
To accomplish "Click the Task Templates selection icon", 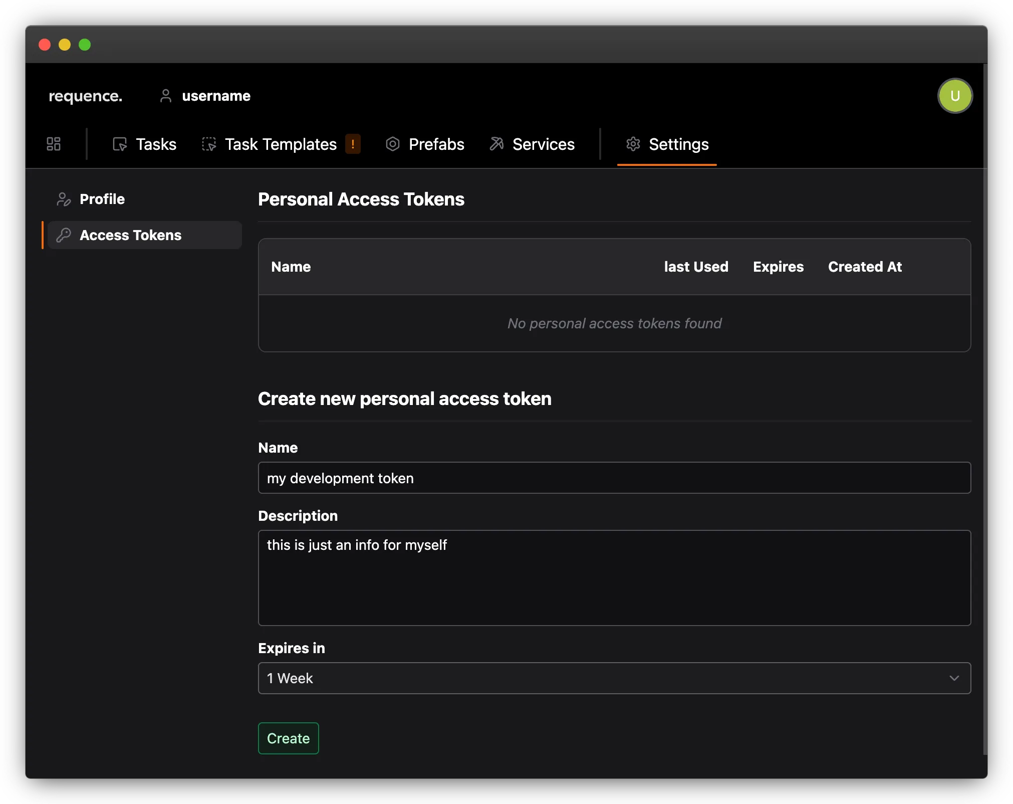I will pyautogui.click(x=209, y=144).
